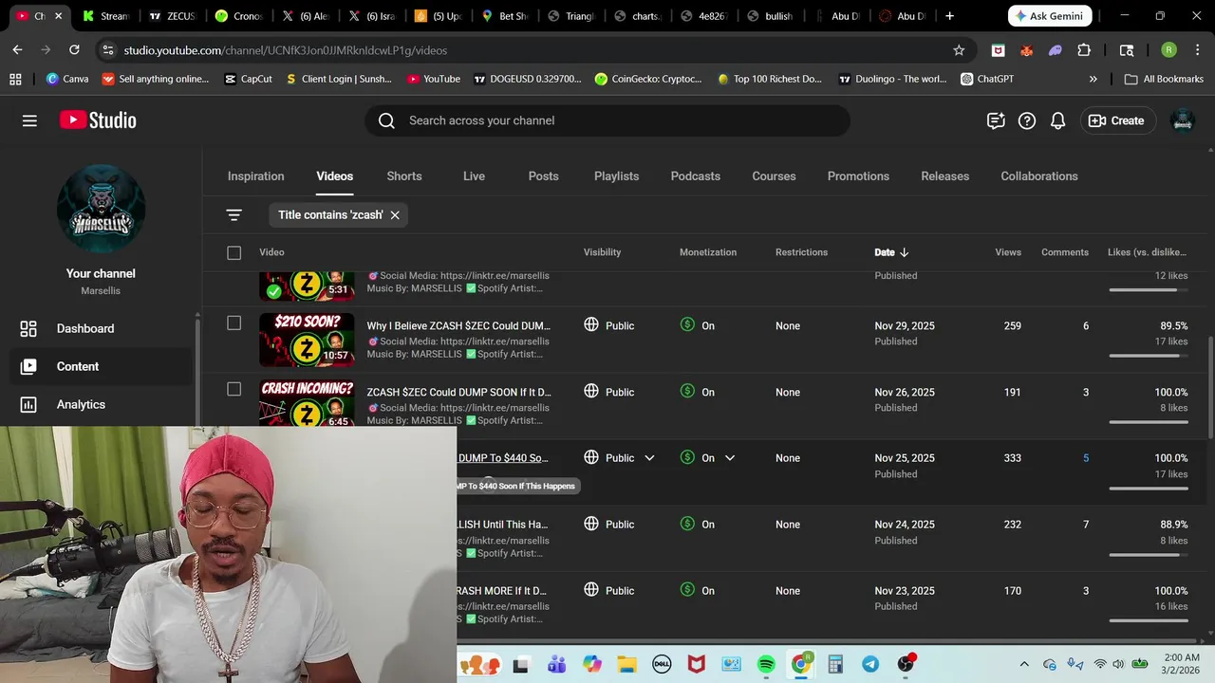Open File Explorer from the taskbar
Screen dimensions: 1215x683
pyautogui.click(x=626, y=665)
